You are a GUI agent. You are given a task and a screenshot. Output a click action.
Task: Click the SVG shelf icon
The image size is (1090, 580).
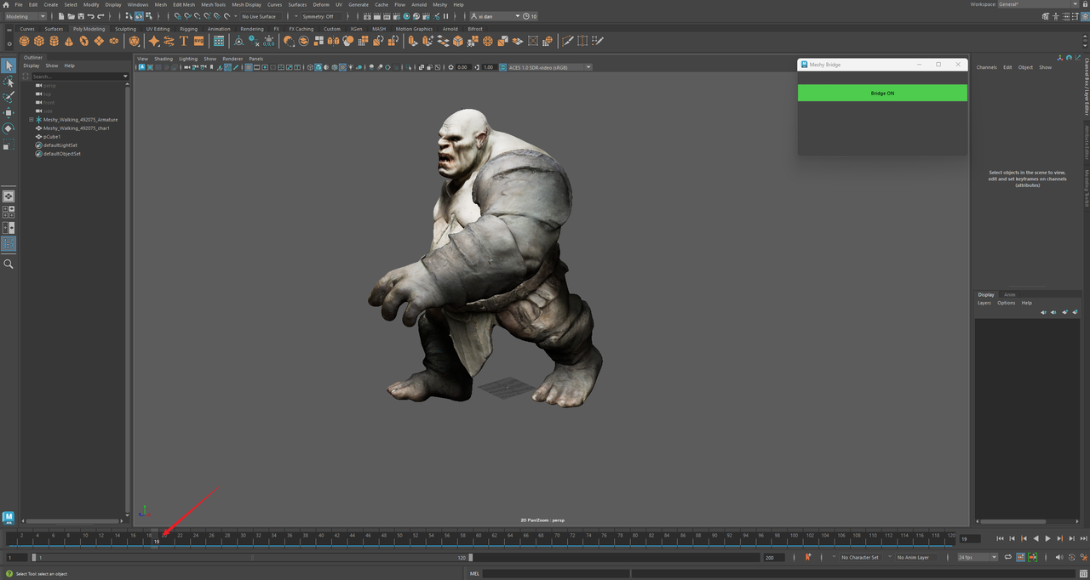[198, 41]
